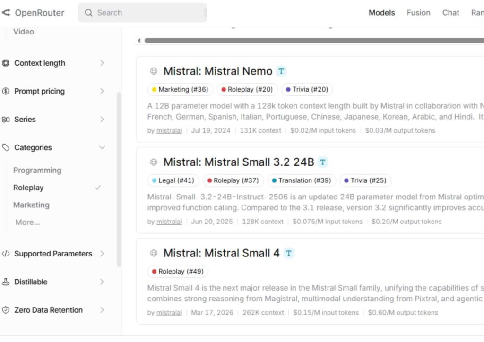Click the Supported Parameters code icon
The image size is (484, 342).
click(6, 254)
